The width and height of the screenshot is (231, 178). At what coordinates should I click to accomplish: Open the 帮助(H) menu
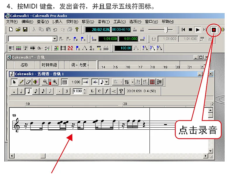(x=168, y=22)
